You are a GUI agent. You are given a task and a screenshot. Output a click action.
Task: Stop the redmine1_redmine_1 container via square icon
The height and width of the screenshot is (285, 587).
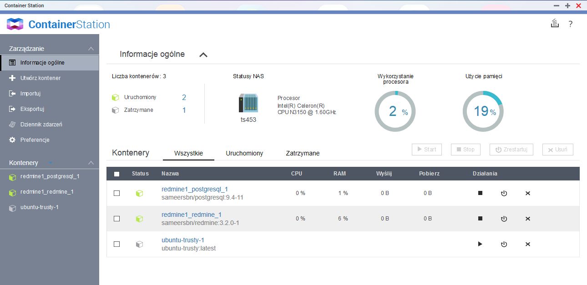480,219
